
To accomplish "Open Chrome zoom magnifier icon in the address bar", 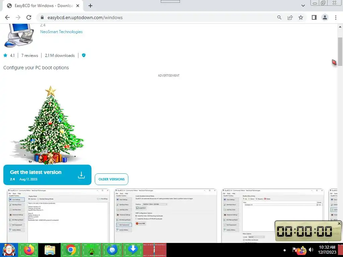I will (279, 17).
